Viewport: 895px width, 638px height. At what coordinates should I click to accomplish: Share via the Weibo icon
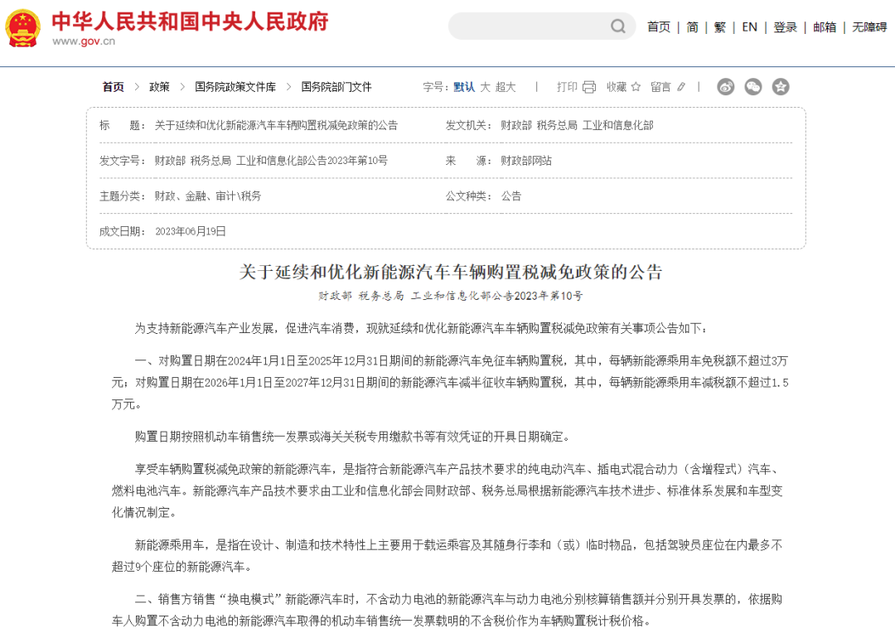tap(726, 87)
